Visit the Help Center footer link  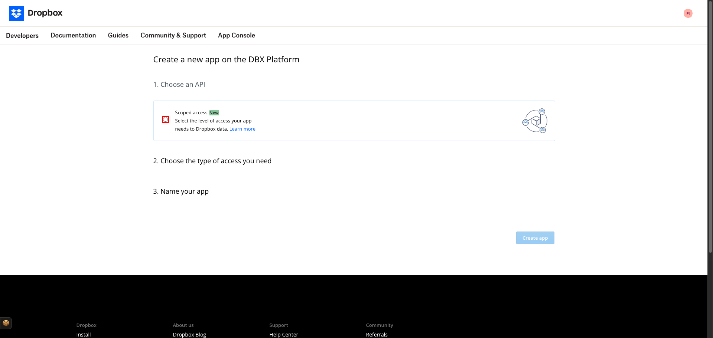coord(284,335)
